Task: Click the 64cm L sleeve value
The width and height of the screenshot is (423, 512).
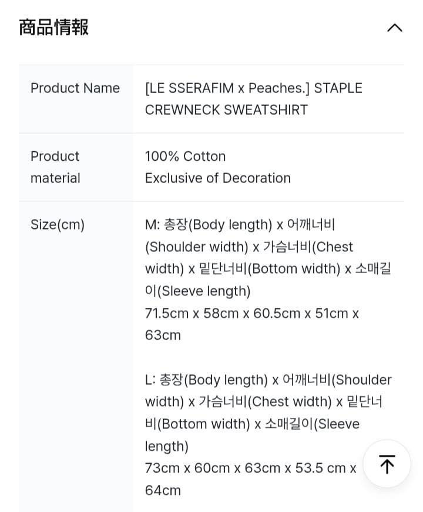Action: [163, 490]
